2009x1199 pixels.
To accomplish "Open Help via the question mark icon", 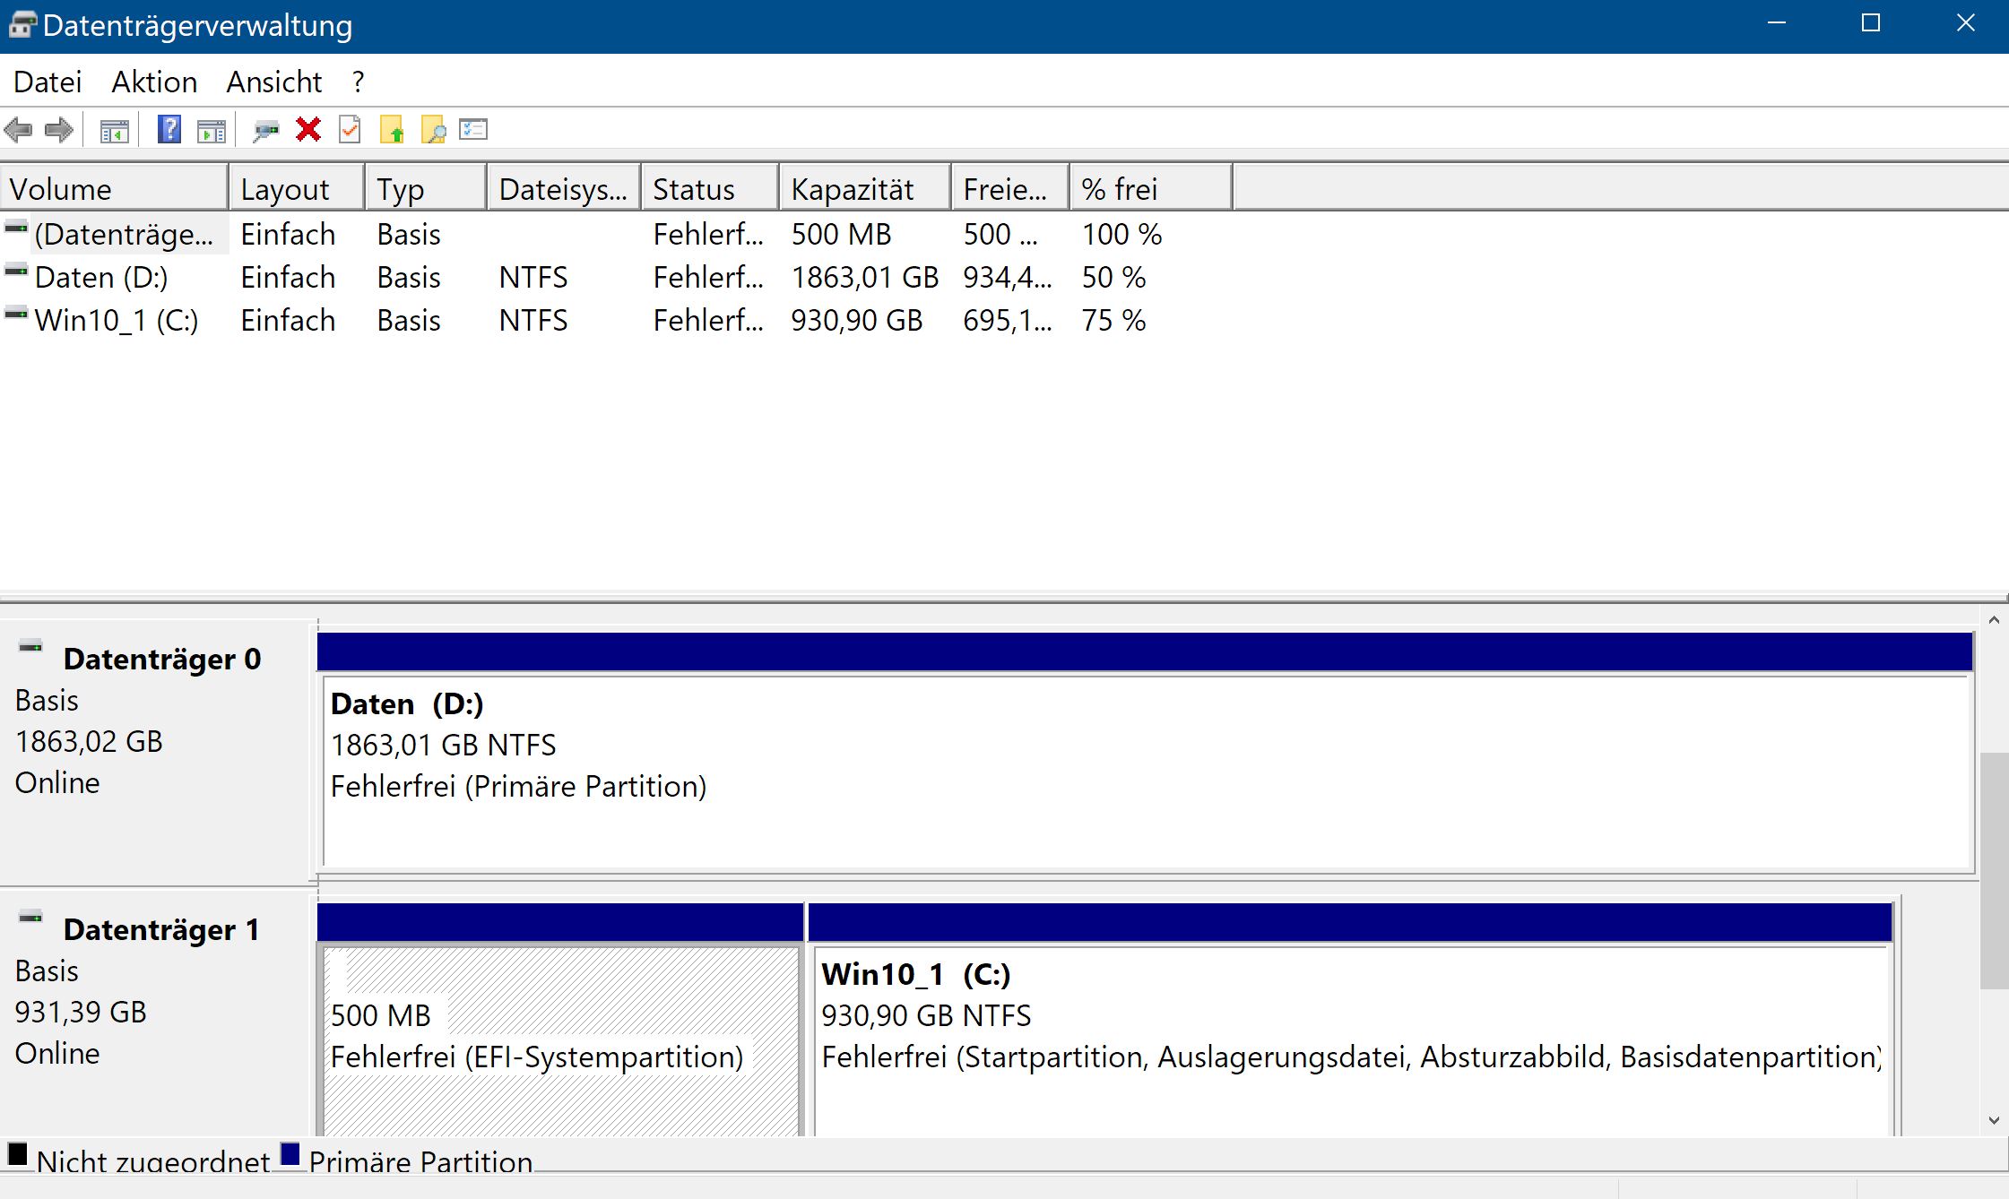I will click(168, 130).
